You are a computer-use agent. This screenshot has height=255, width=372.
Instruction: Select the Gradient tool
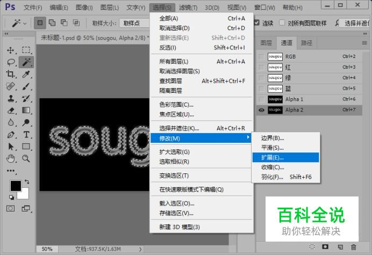pos(26,111)
